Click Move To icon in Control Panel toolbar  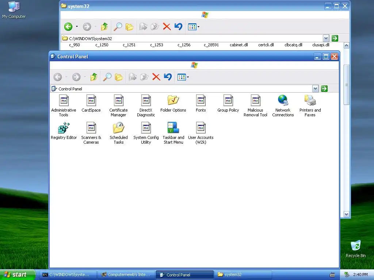tap(133, 77)
